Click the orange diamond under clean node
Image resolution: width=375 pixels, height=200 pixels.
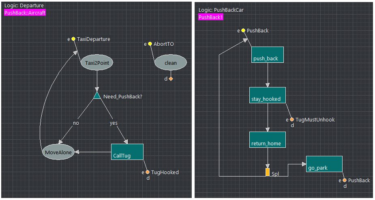pyautogui.click(x=171, y=79)
